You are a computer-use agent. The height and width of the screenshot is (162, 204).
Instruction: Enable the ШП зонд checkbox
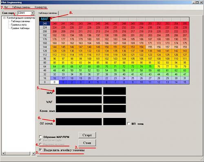click(x=129, y=123)
